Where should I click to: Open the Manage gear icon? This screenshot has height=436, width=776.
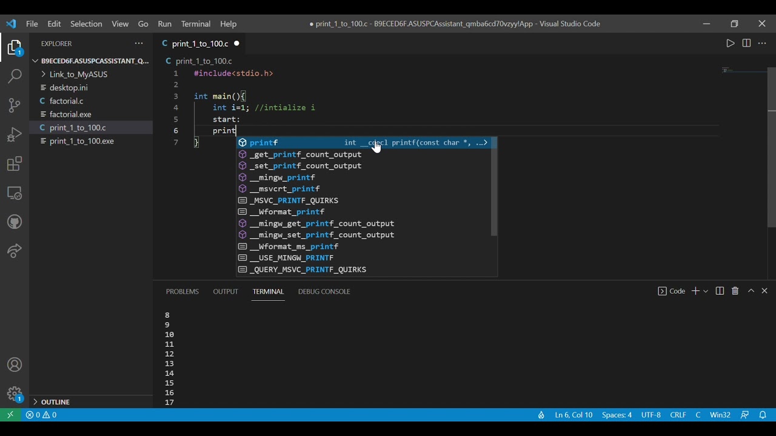point(15,394)
